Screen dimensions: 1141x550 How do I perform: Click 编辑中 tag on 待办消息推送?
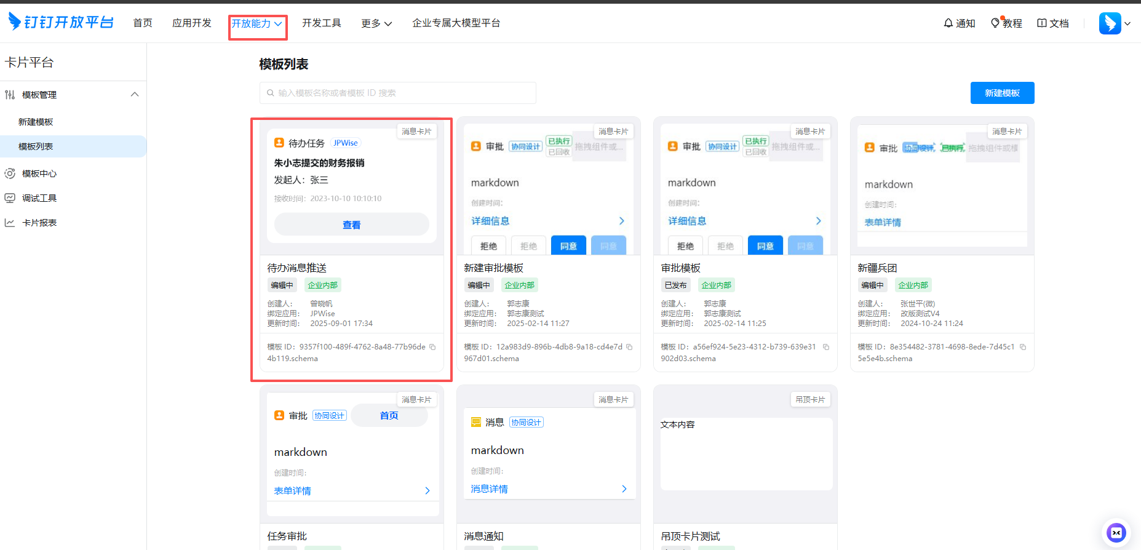pyautogui.click(x=282, y=285)
